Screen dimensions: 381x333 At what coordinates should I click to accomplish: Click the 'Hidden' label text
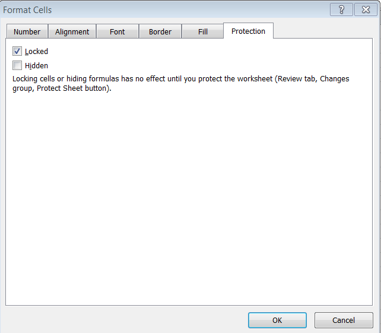(37, 66)
